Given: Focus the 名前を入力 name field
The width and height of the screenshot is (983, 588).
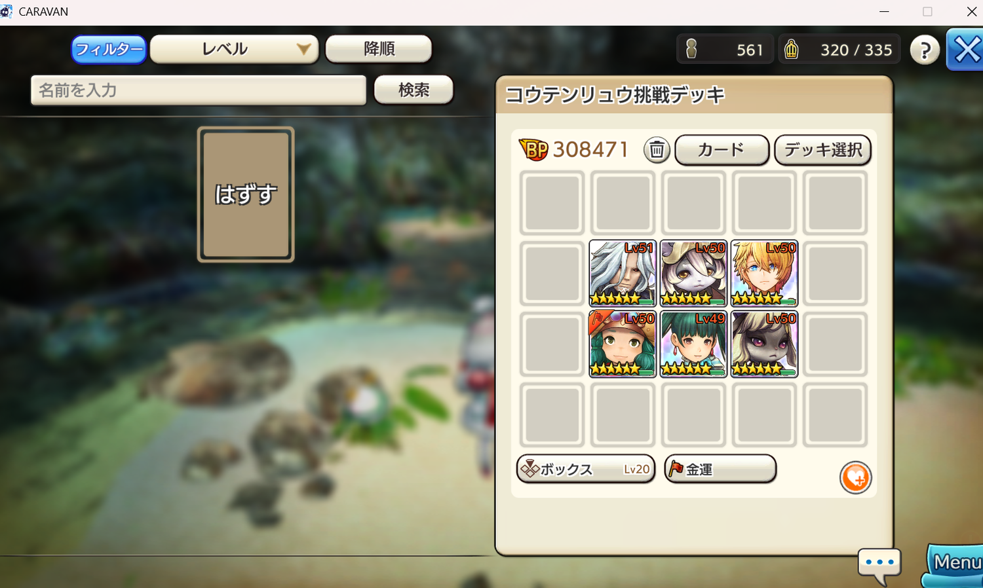Looking at the screenshot, I should pos(199,90).
